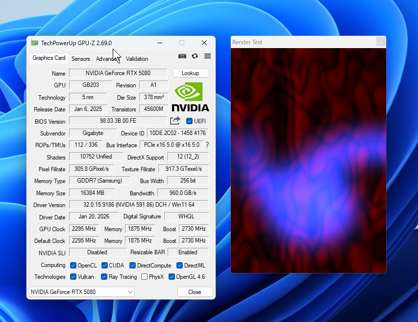Click the BIOS Version field 98.03.3B.00.FE
The image size is (418, 322).
(x=118, y=121)
